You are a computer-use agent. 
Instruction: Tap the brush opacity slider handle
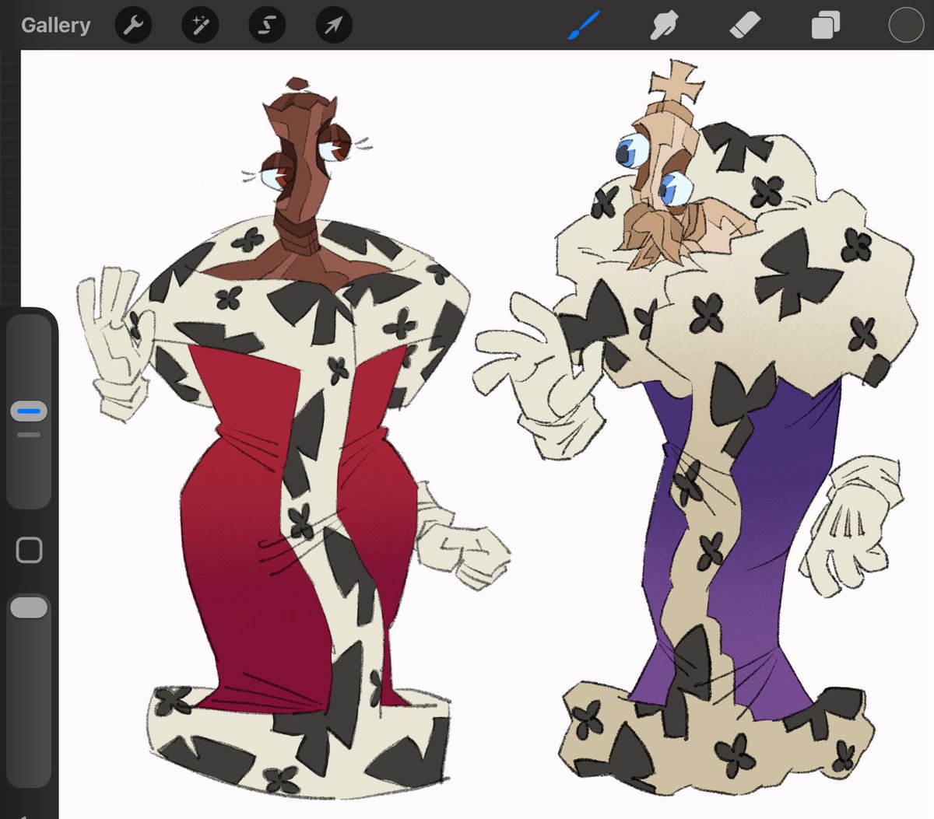pyautogui.click(x=29, y=607)
